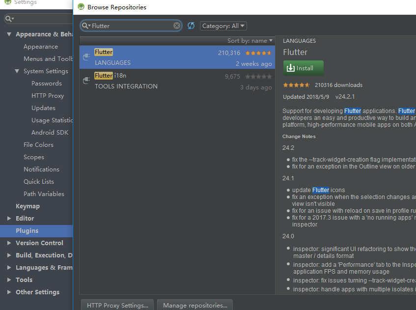Select the Plugins settings page
The height and width of the screenshot is (310, 416).
(36, 230)
